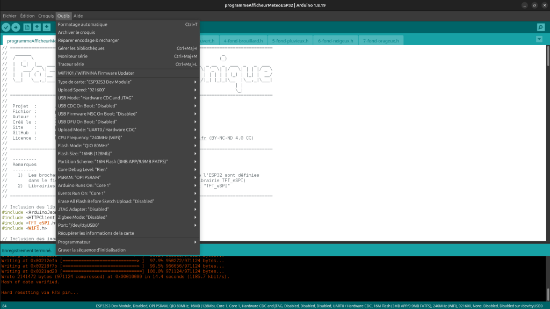The width and height of the screenshot is (550, 309).
Task: Switch to programmeAfficheurMeteo tab
Action: tap(30, 41)
